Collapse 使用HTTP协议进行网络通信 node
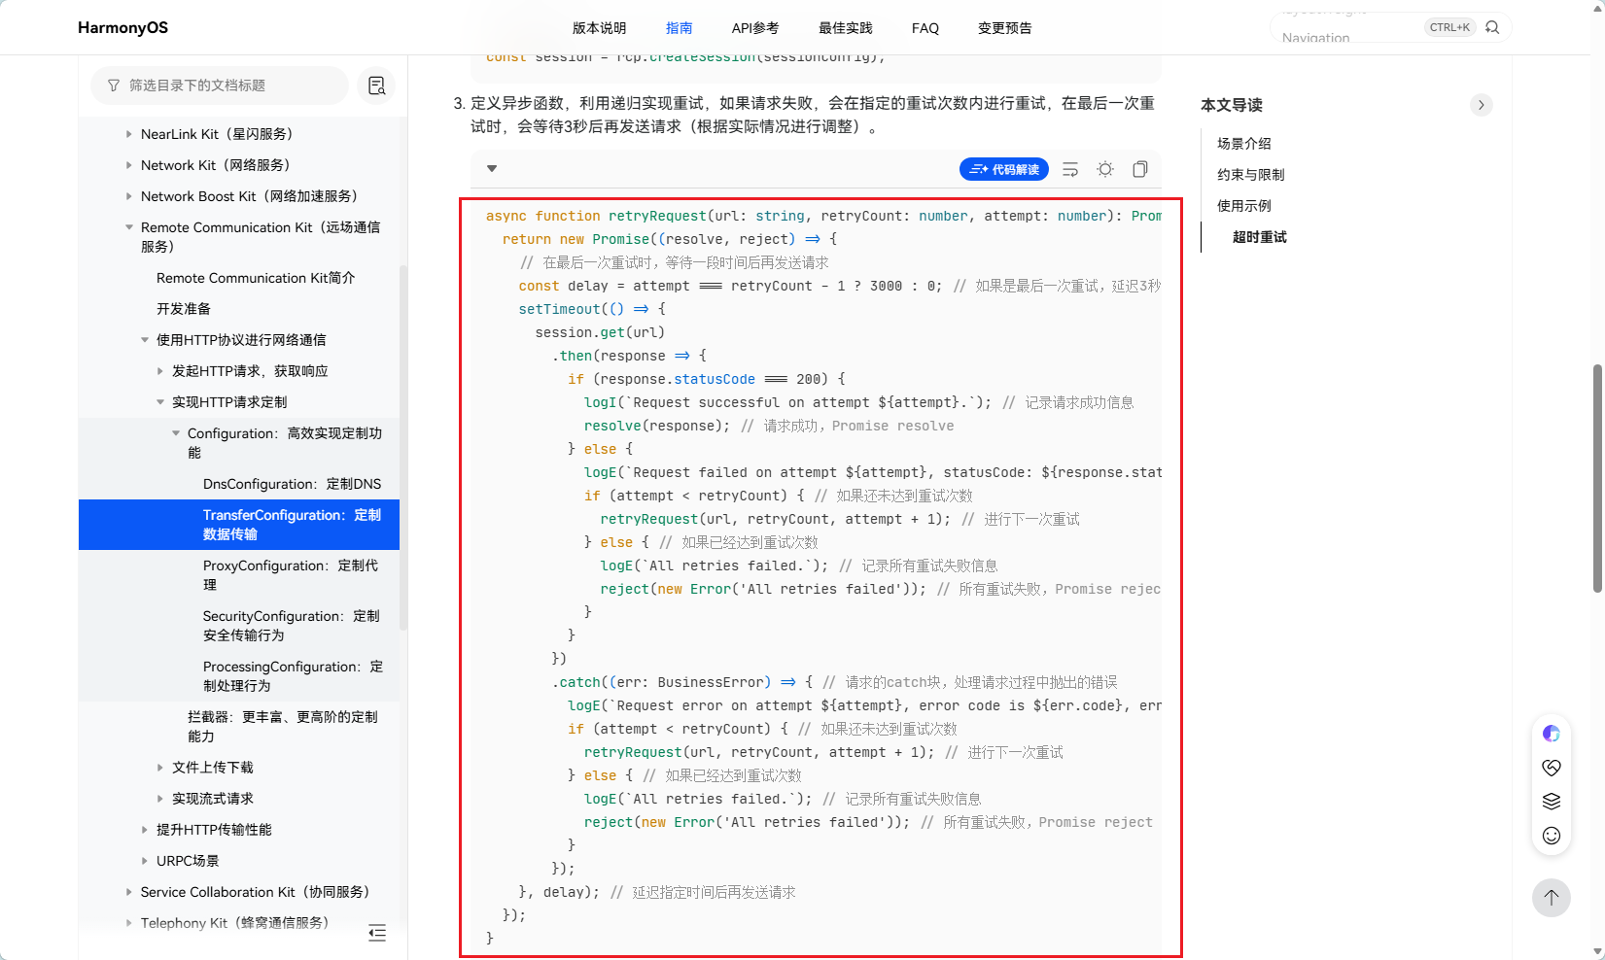The width and height of the screenshot is (1605, 960). point(144,340)
